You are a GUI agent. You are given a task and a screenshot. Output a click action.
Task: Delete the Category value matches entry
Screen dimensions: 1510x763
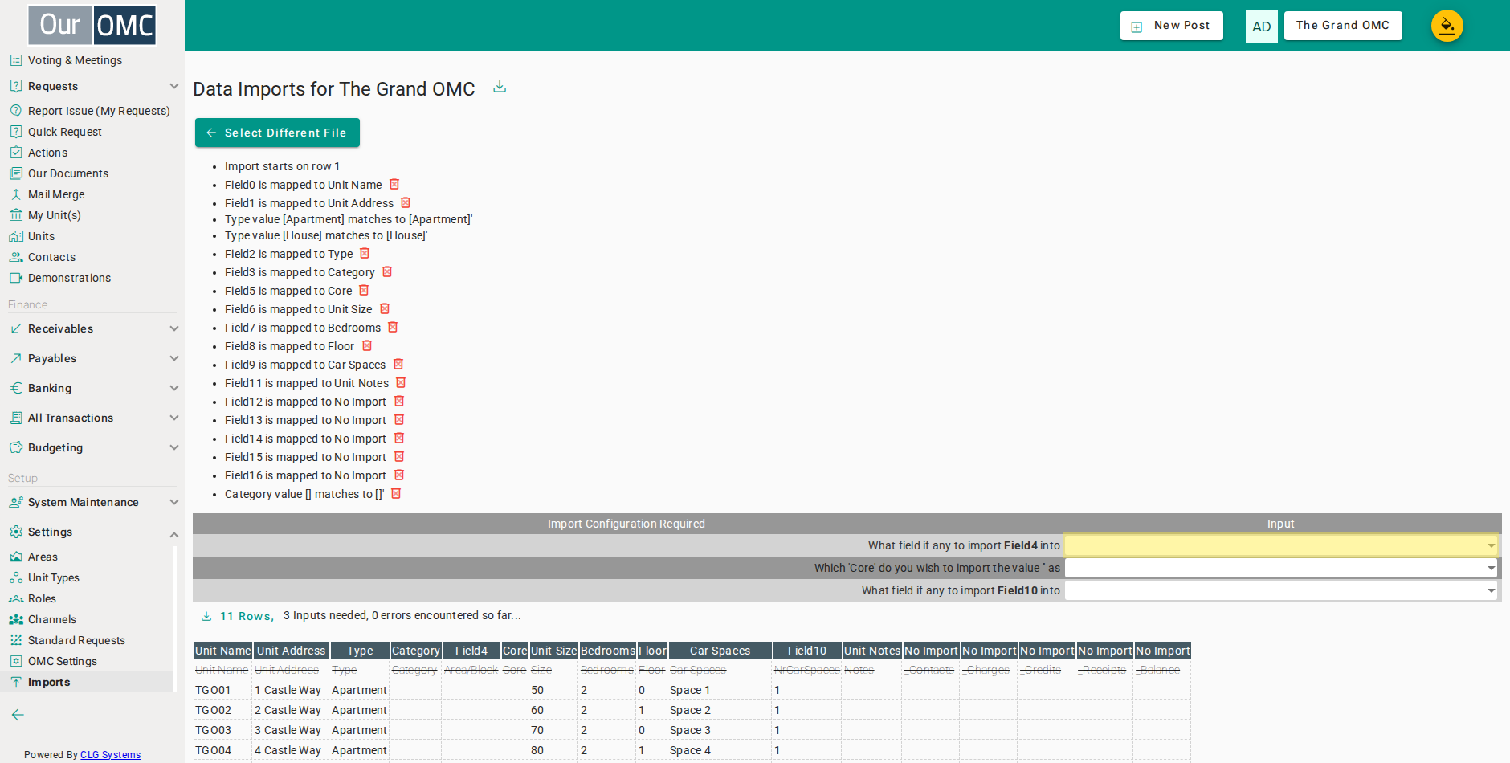(396, 494)
